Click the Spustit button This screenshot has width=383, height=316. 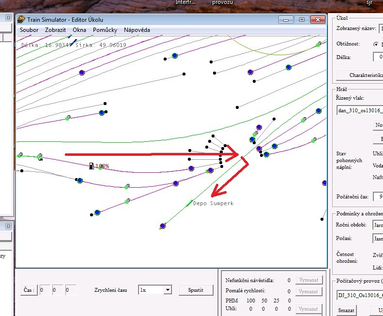196,290
